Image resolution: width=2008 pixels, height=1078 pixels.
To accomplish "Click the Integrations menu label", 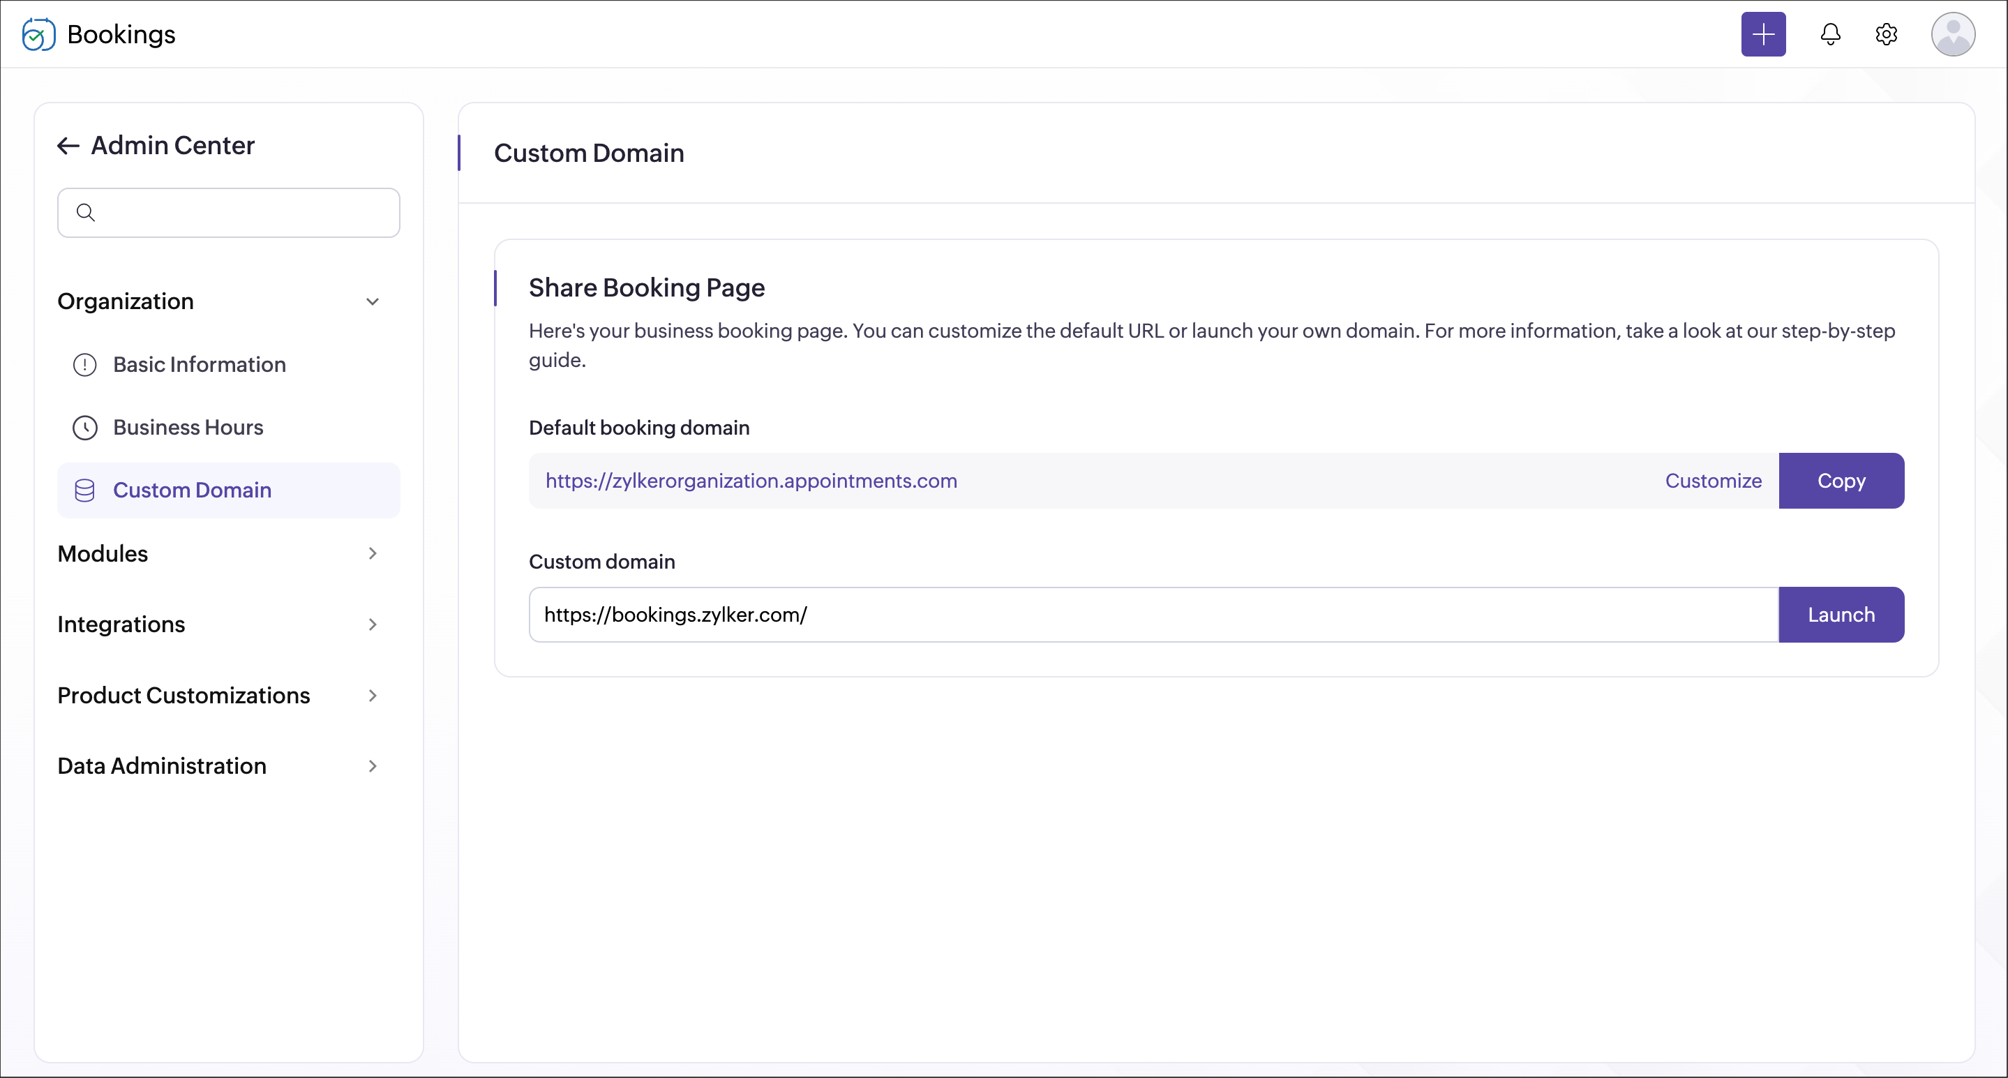I will pos(121,624).
